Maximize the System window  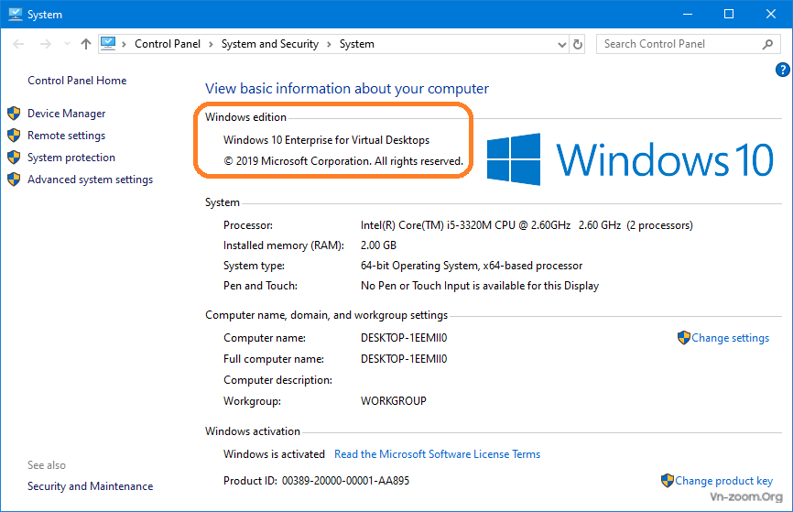pos(729,14)
